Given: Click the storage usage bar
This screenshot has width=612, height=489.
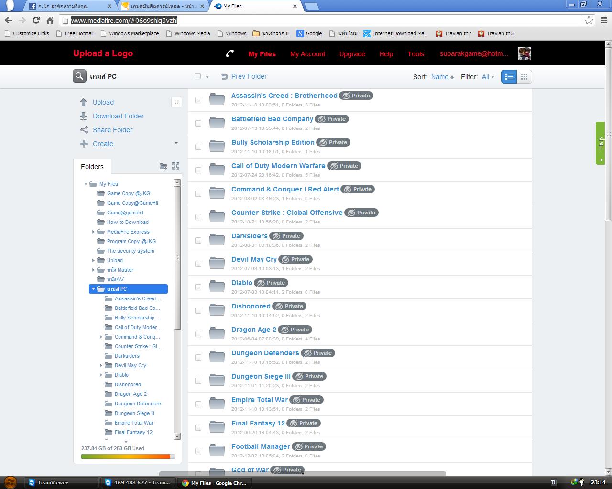Looking at the screenshot, I should pyautogui.click(x=128, y=457).
